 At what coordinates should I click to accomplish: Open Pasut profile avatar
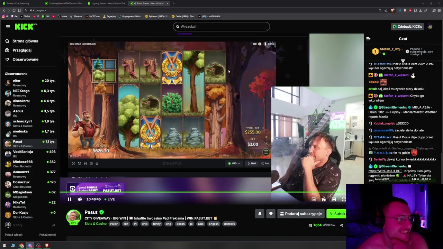click(x=73, y=217)
